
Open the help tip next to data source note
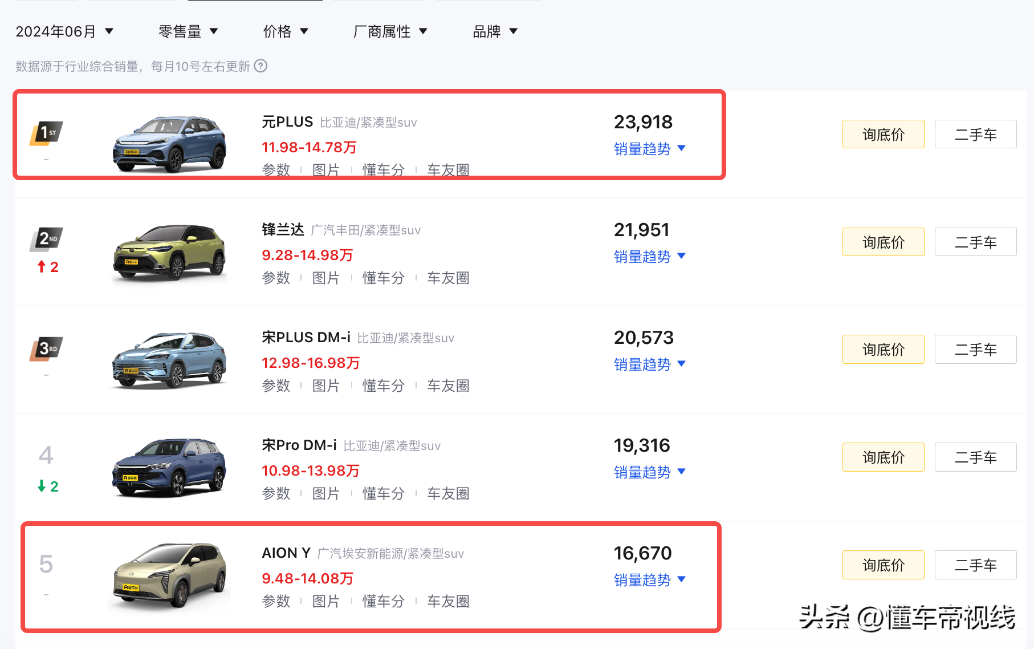click(x=261, y=67)
